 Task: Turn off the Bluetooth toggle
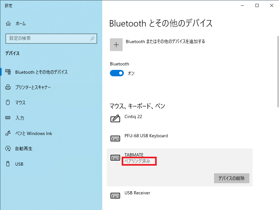tap(117, 73)
